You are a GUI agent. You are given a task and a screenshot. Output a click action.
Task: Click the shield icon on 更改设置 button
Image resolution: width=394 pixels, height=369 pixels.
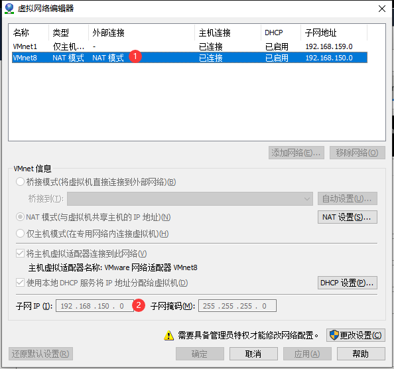tap(334, 335)
